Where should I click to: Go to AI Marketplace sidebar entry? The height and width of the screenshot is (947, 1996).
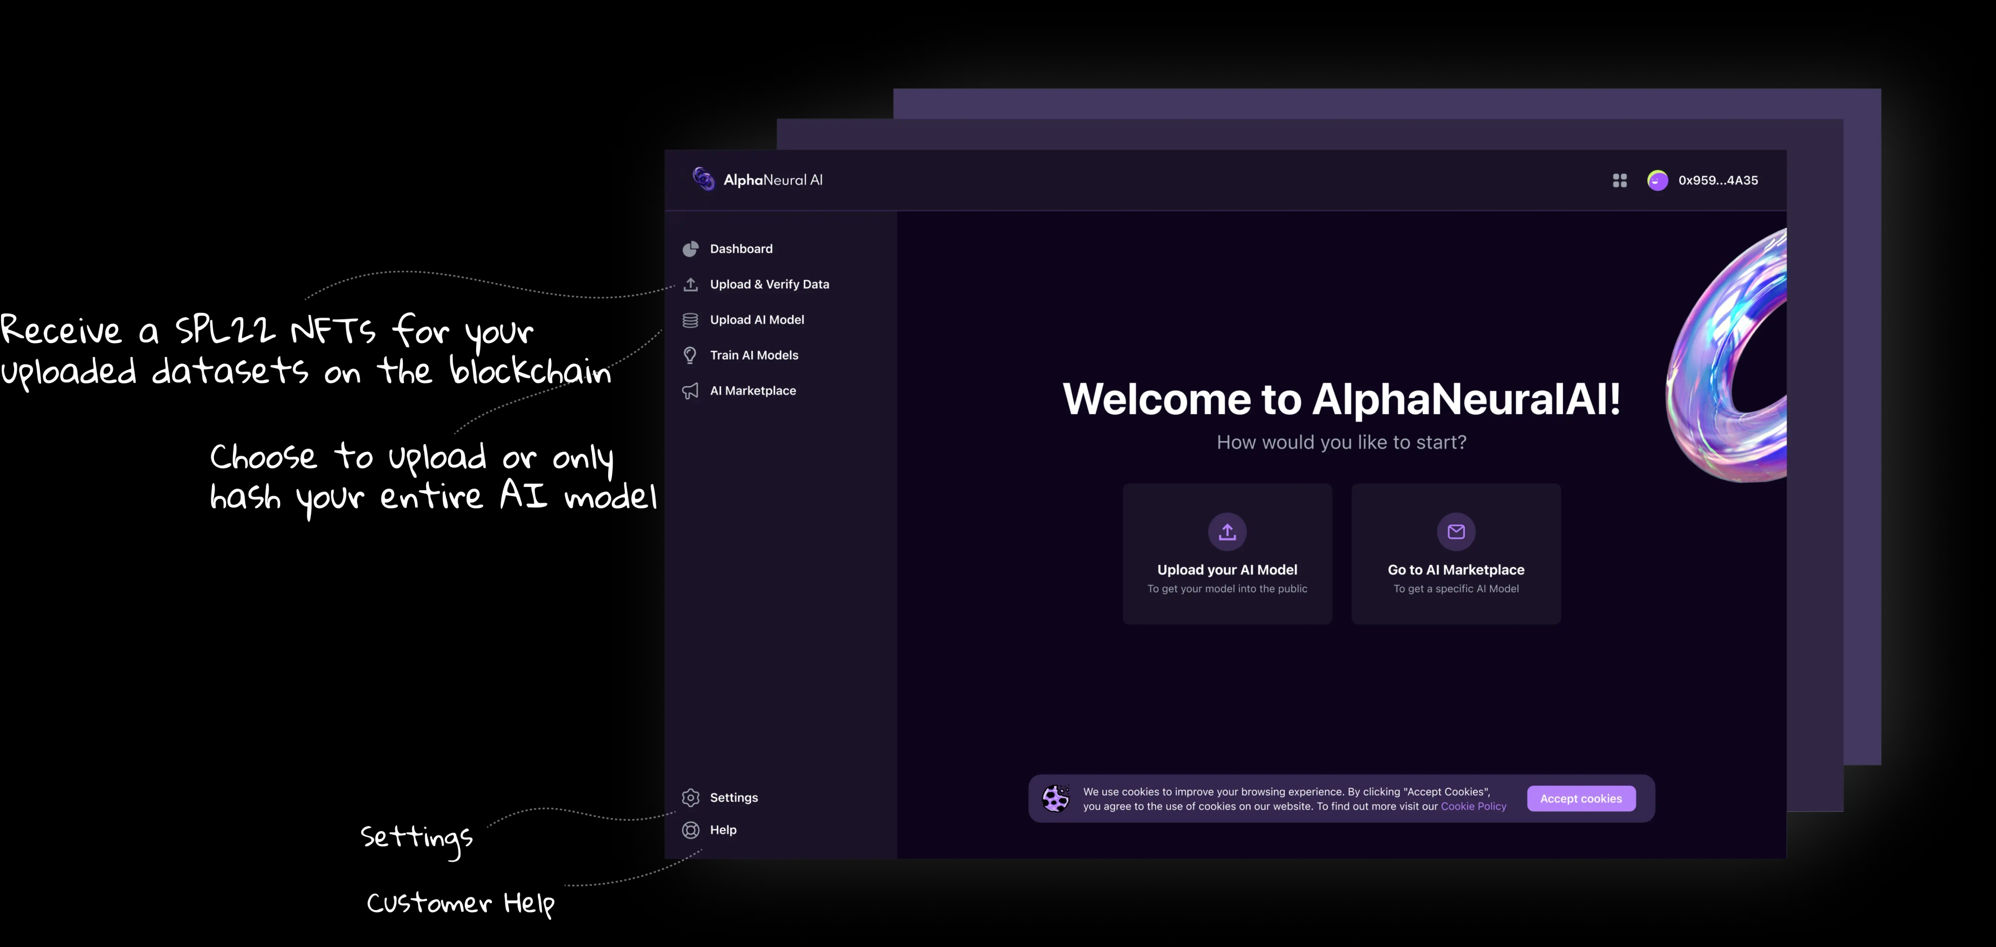coord(752,390)
